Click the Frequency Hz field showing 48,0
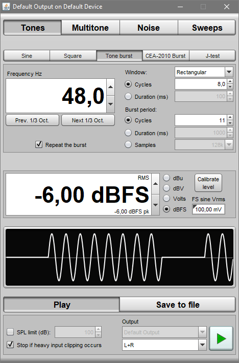Image resolution: width=239 pixels, height=363 pixels. click(56, 96)
